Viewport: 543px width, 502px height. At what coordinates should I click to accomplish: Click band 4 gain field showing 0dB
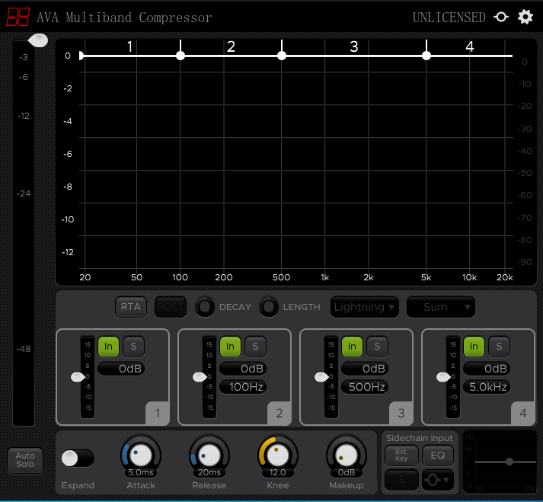click(x=487, y=369)
